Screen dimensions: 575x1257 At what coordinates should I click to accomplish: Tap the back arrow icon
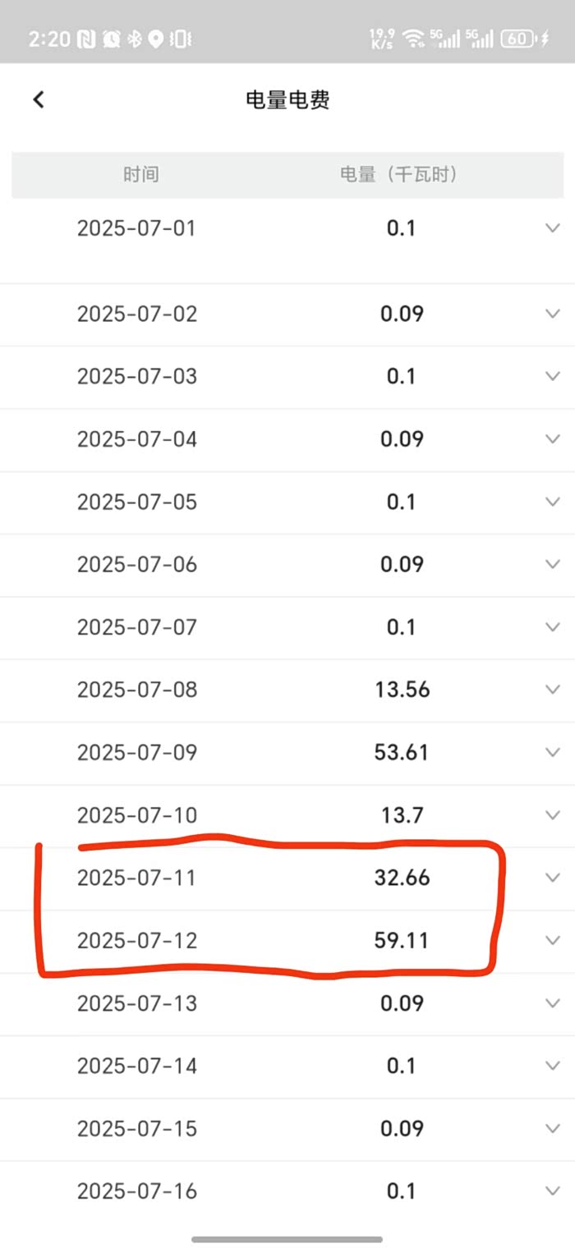pyautogui.click(x=39, y=99)
